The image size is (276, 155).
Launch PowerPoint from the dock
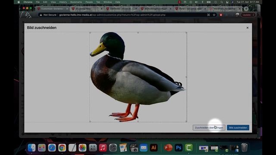click(168, 148)
